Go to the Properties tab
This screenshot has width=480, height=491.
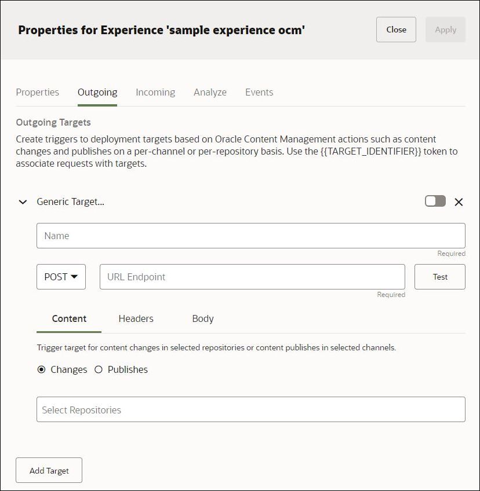[x=37, y=92]
